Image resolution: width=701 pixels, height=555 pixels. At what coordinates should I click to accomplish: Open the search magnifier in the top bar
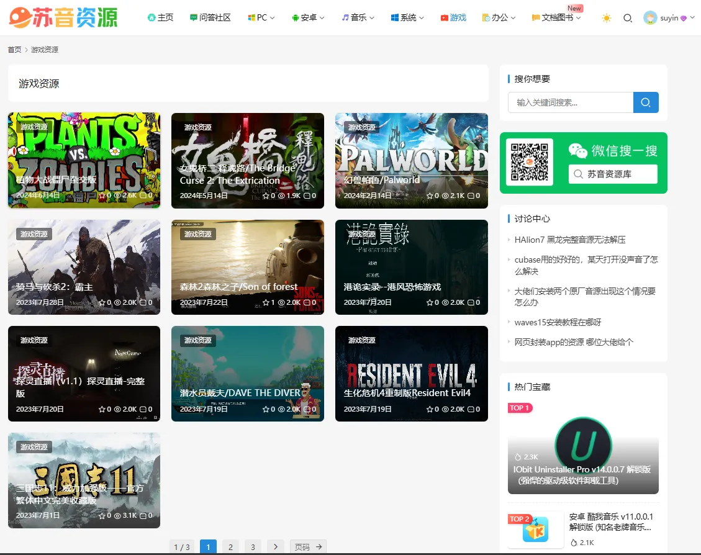[x=628, y=18]
